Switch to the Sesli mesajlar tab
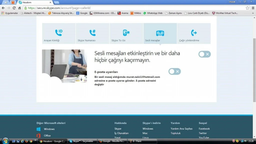 [x=160, y=33]
